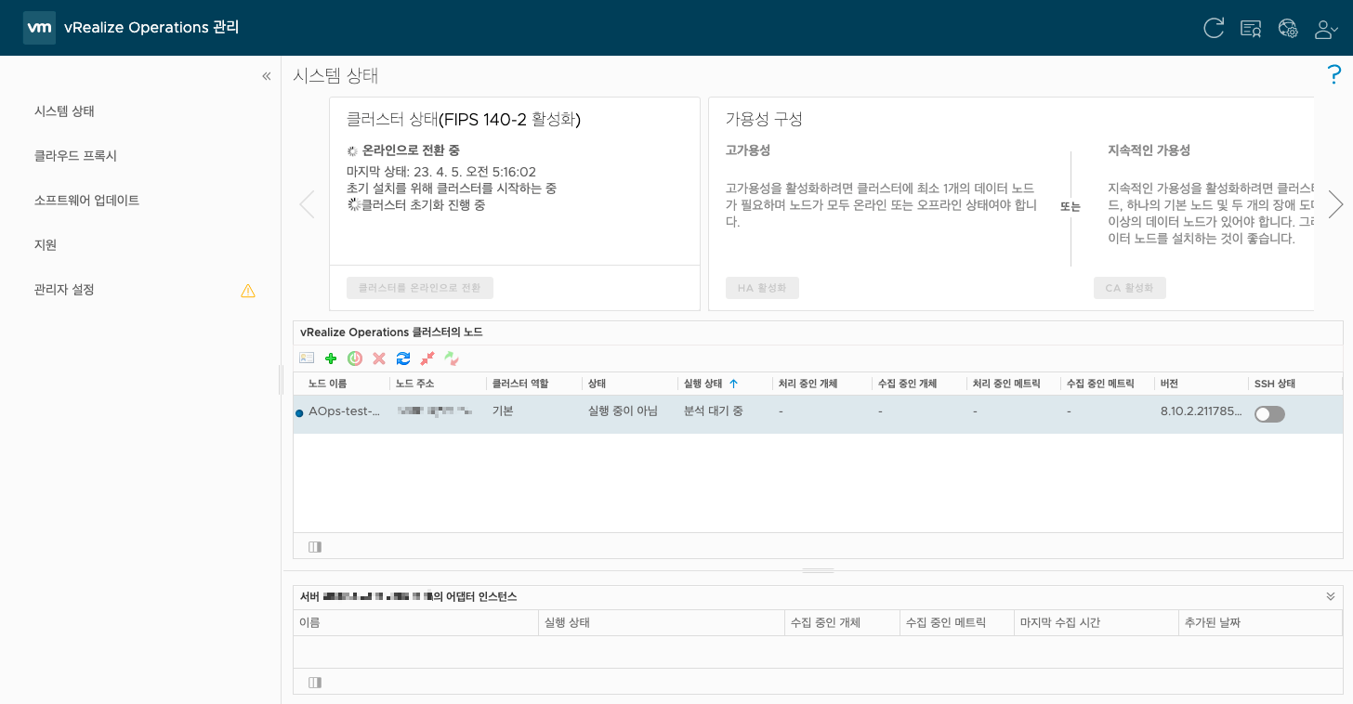Click the 노드 이름 column header
The image size is (1353, 704).
click(x=342, y=384)
